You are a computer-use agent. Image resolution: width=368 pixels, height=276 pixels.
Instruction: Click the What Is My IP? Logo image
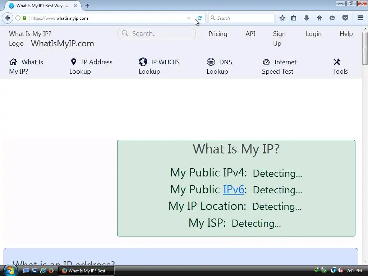(x=30, y=38)
